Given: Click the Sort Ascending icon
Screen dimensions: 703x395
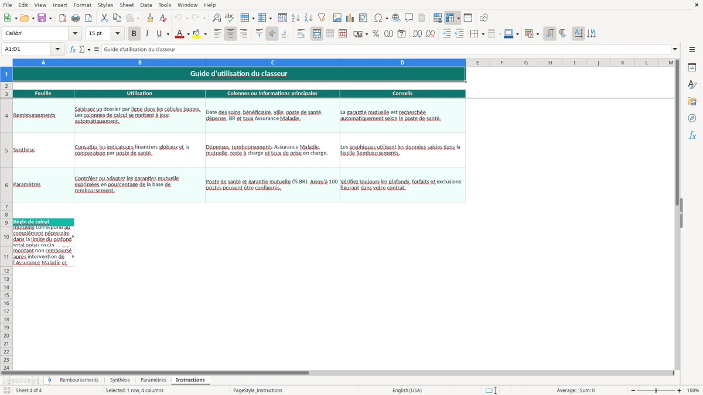Looking at the screenshot, I should tap(295, 18).
